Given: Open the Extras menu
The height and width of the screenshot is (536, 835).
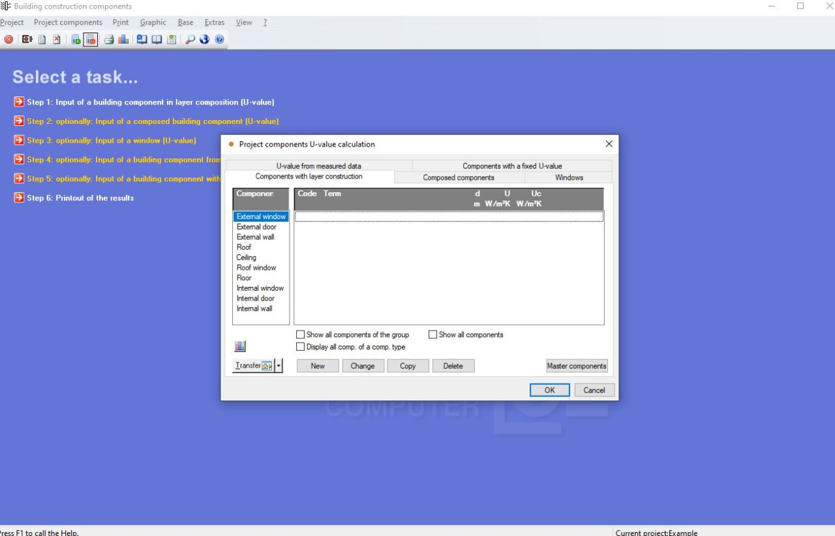Looking at the screenshot, I should [x=215, y=22].
